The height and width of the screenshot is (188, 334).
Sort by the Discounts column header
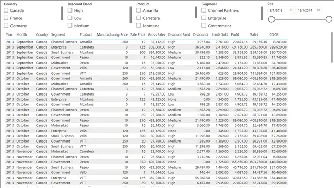click(200, 34)
